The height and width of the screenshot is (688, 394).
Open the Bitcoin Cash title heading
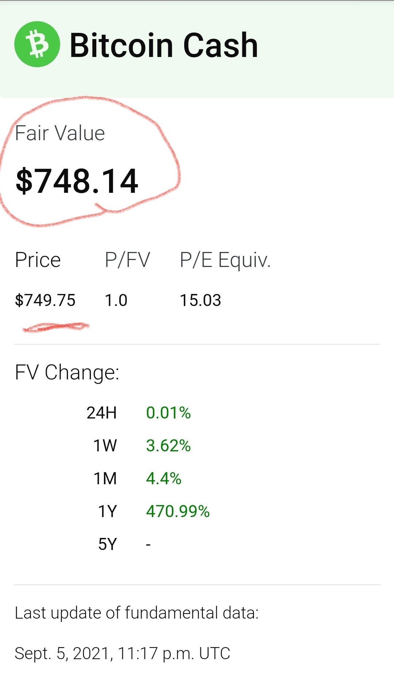tap(164, 45)
